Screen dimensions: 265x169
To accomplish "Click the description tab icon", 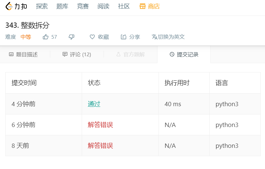I will (x=11, y=55).
